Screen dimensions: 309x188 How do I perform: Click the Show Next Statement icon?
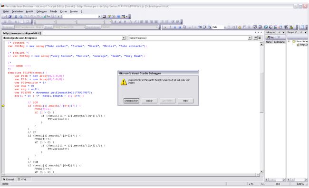tap(195, 27)
